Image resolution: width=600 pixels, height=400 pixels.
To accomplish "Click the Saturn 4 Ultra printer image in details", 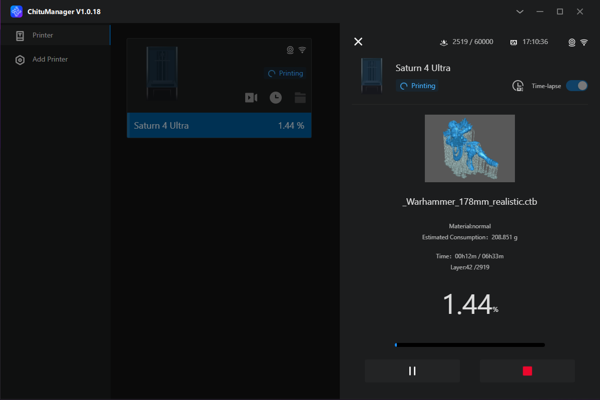I will tap(372, 76).
